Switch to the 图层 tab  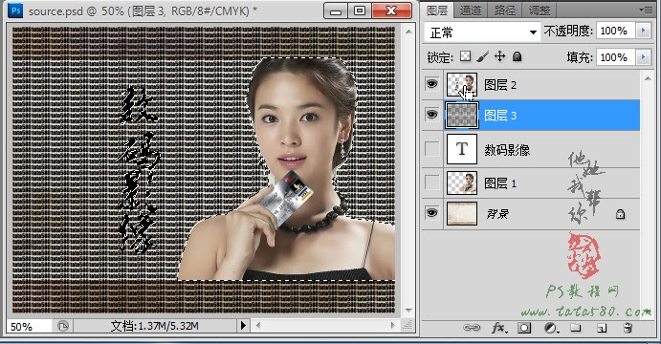(437, 10)
